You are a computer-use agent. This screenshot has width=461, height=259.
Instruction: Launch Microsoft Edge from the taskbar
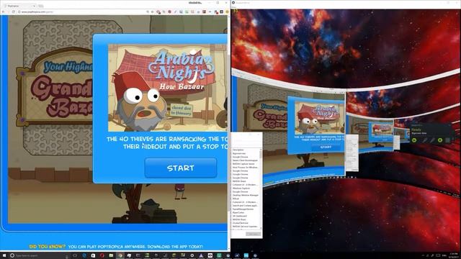pyautogui.click(x=84, y=255)
